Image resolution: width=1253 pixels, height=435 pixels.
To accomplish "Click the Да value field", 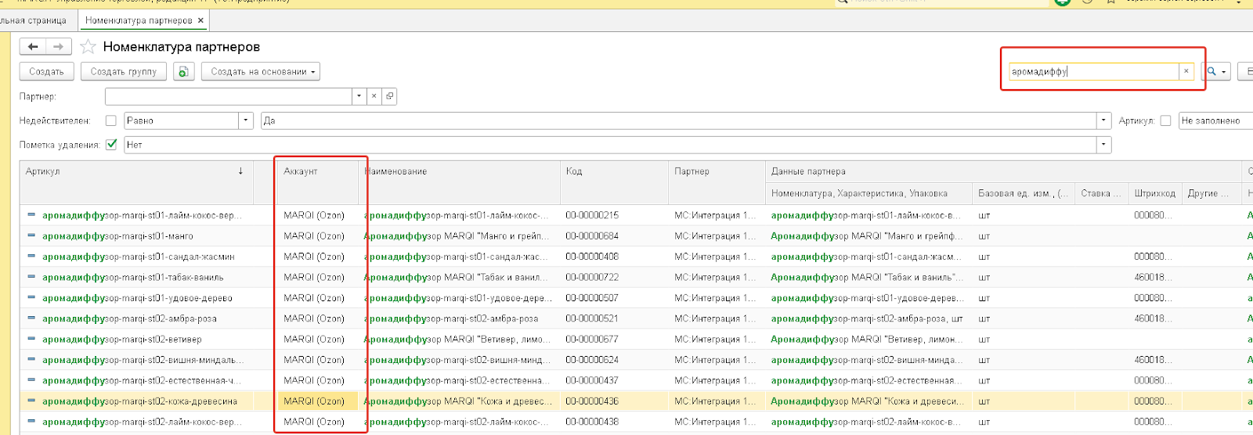I will click(678, 120).
